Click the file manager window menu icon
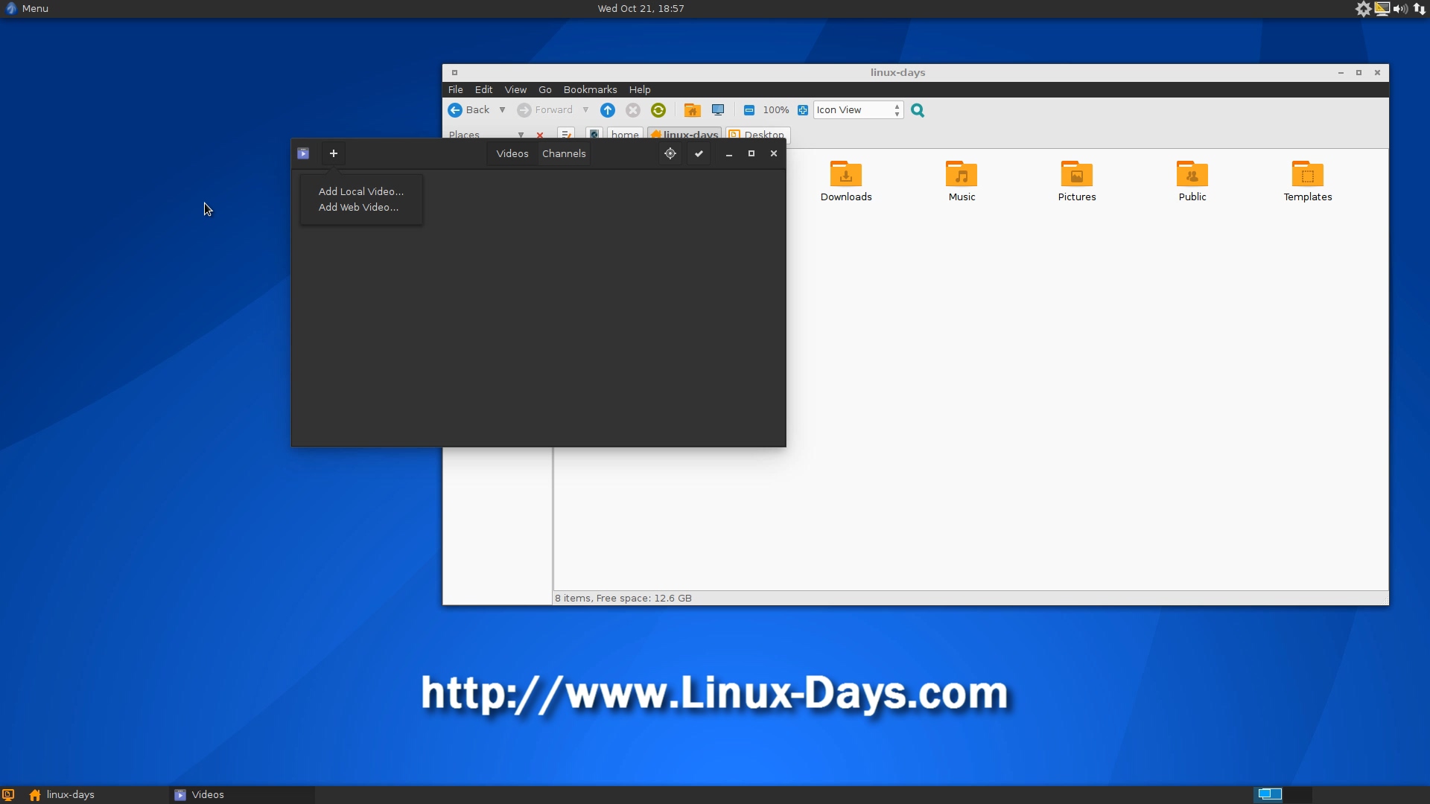 point(454,73)
